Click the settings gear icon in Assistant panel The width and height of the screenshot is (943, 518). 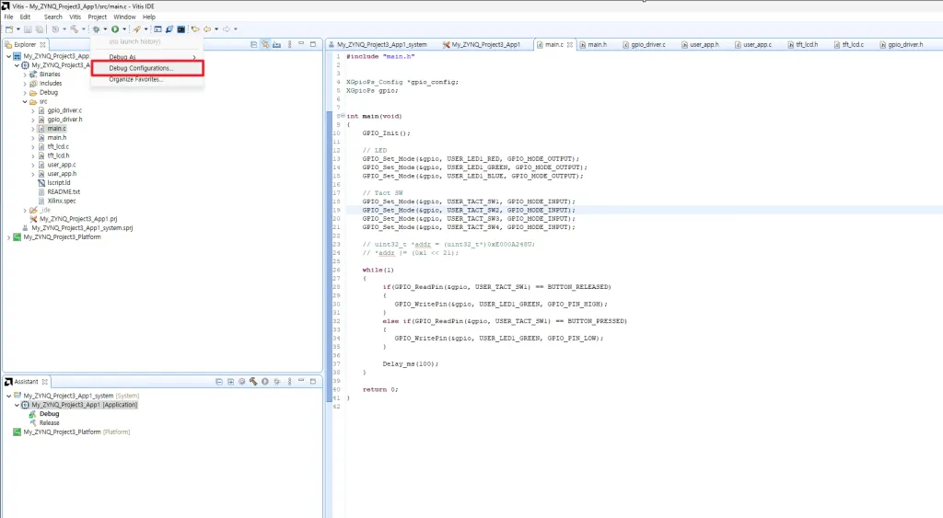242,381
